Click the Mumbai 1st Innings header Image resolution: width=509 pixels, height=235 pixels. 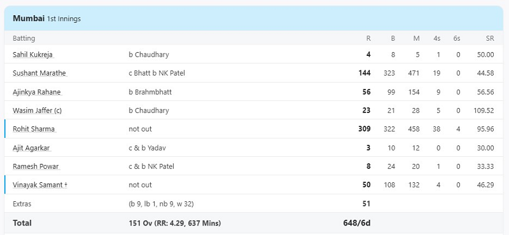[x=46, y=18]
